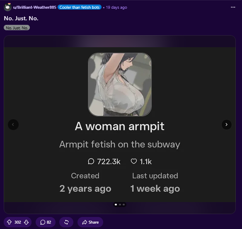
Task: Jump to the third gallery dot
Action: [x=123, y=205]
